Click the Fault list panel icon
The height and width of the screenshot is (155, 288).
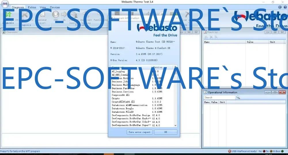(x=205, y=32)
